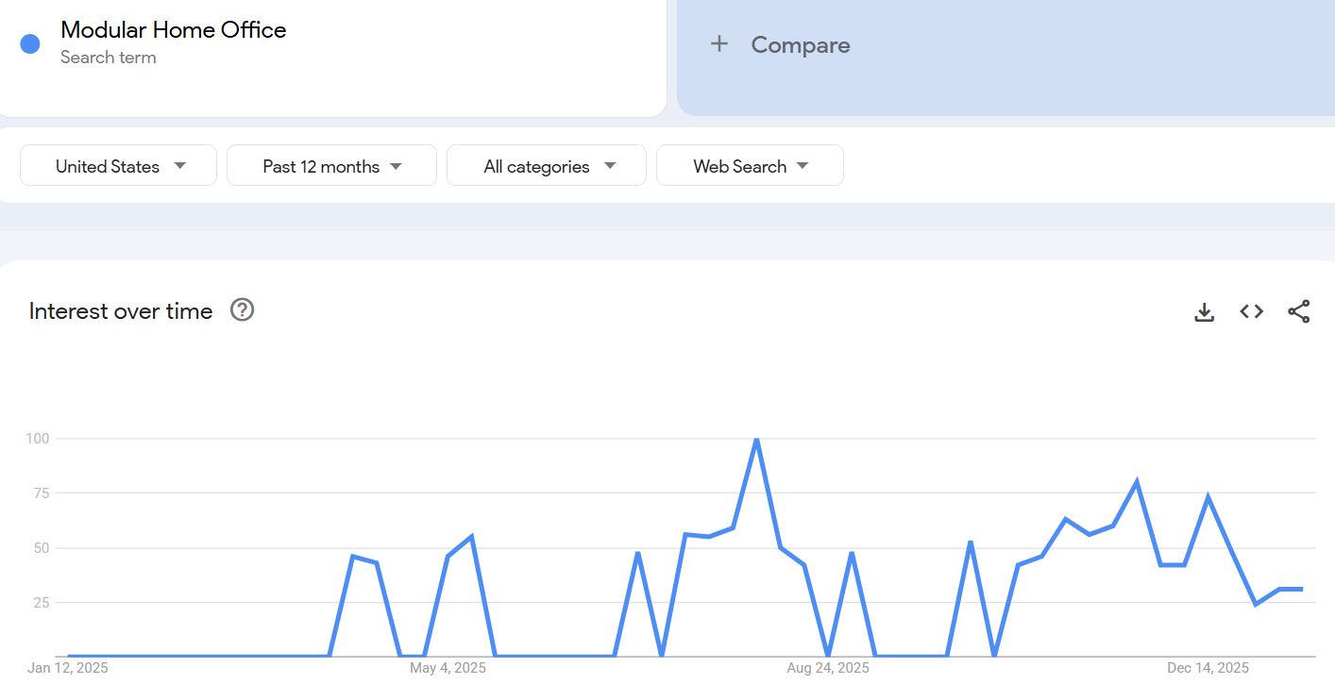Viewport: 1335px width, 684px height.
Task: Select the United States region filter arrow
Action: tap(179, 165)
